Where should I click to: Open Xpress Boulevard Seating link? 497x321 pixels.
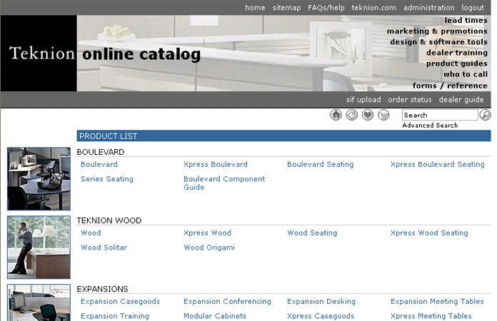(x=438, y=164)
